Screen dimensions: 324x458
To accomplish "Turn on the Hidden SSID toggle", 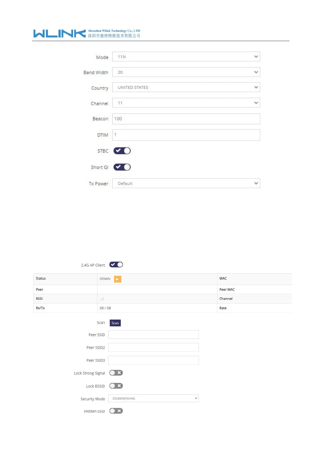I will click(116, 411).
